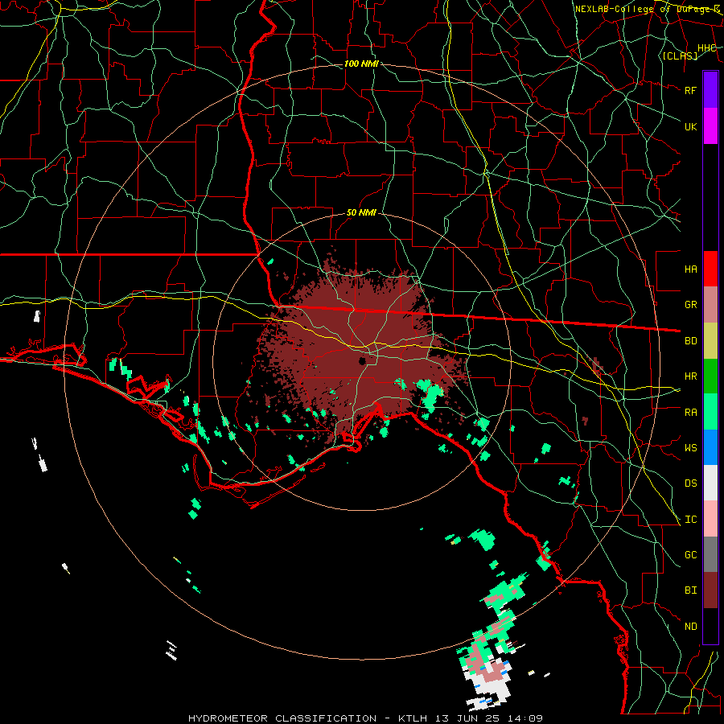The image size is (724, 724).
Task: Select the pinkish GR legend swatch
Action: pos(710,305)
